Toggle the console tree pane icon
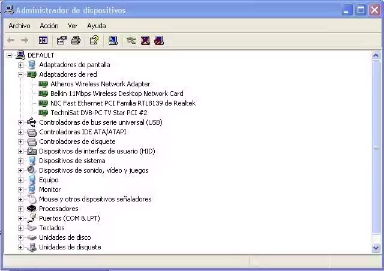The height and width of the screenshot is (271, 384). (x=43, y=40)
